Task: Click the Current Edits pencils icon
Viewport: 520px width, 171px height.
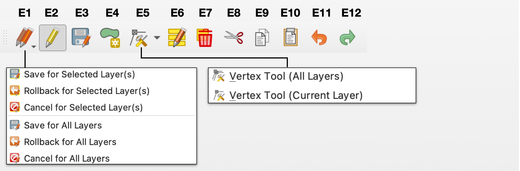Action: click(23, 37)
